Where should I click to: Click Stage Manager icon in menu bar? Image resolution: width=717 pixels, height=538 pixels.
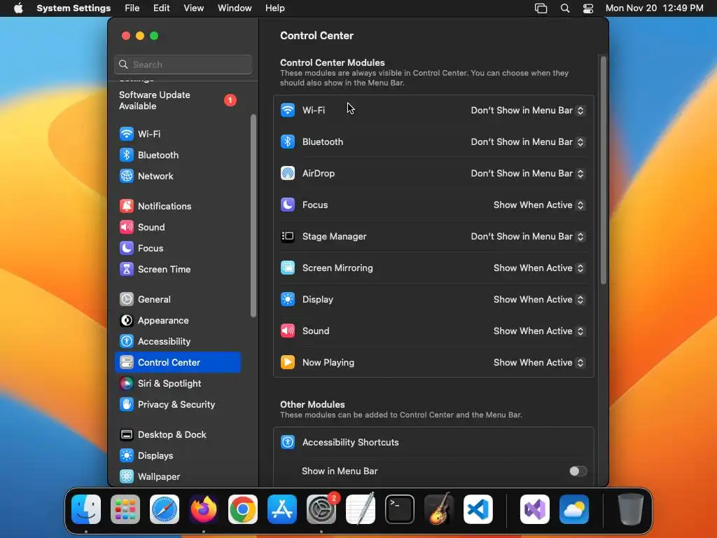pyautogui.click(x=541, y=8)
